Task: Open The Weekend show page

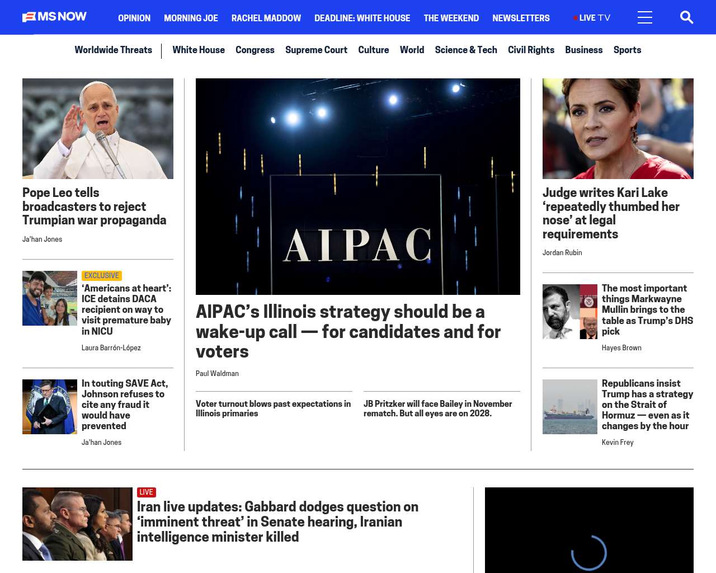Action: [x=451, y=18]
